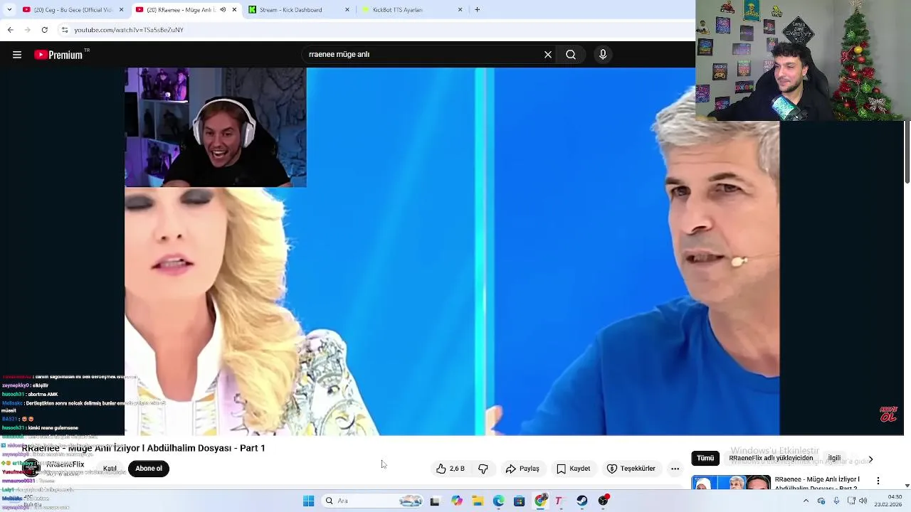Subscribe using Abone ol button

coord(149,469)
